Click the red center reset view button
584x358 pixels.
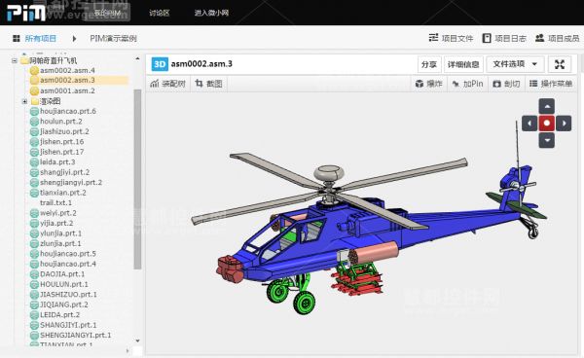point(547,124)
